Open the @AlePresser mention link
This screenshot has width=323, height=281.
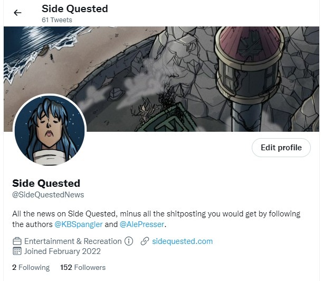142,224
